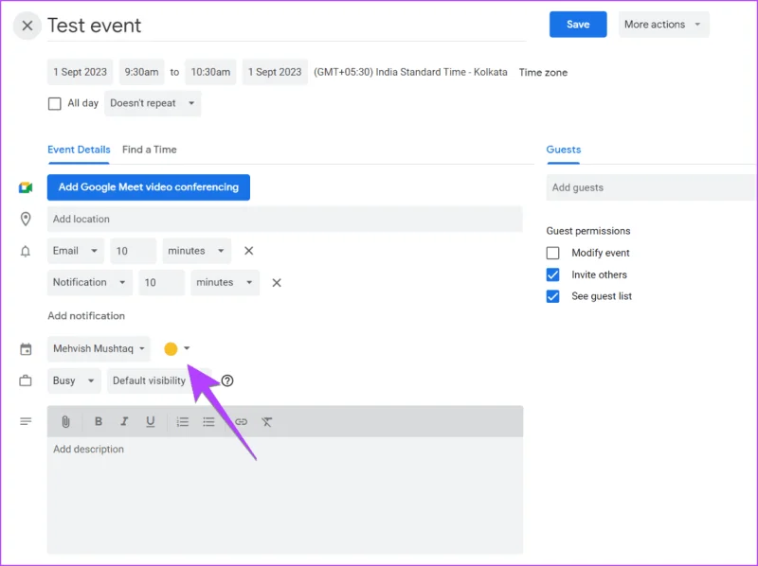This screenshot has height=566, width=758.
Task: Open the Doesn't repeat dropdown
Action: (x=153, y=103)
